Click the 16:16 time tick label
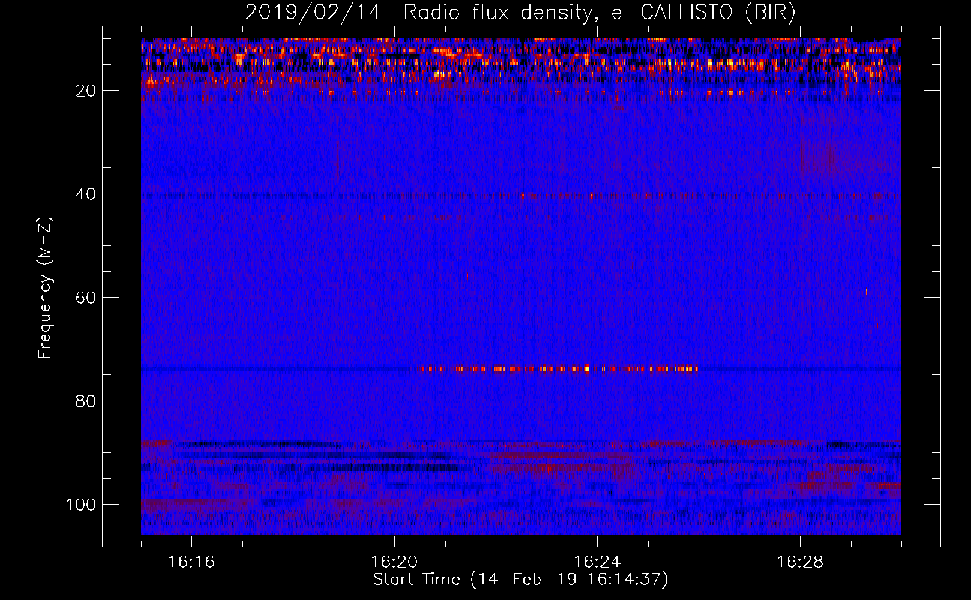 tap(191, 562)
